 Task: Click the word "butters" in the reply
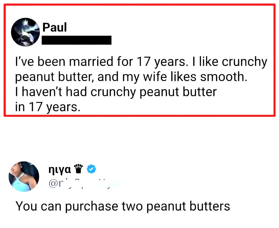click(210, 206)
